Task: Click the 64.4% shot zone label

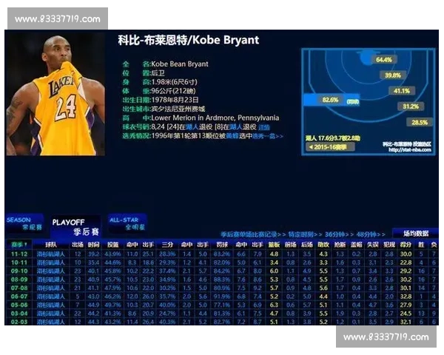Action: point(383,60)
